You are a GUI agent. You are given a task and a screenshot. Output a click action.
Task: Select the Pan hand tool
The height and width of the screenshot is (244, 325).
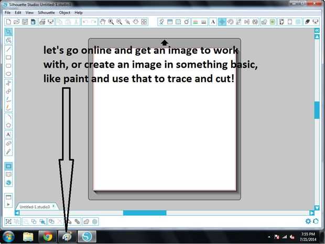coord(103,22)
